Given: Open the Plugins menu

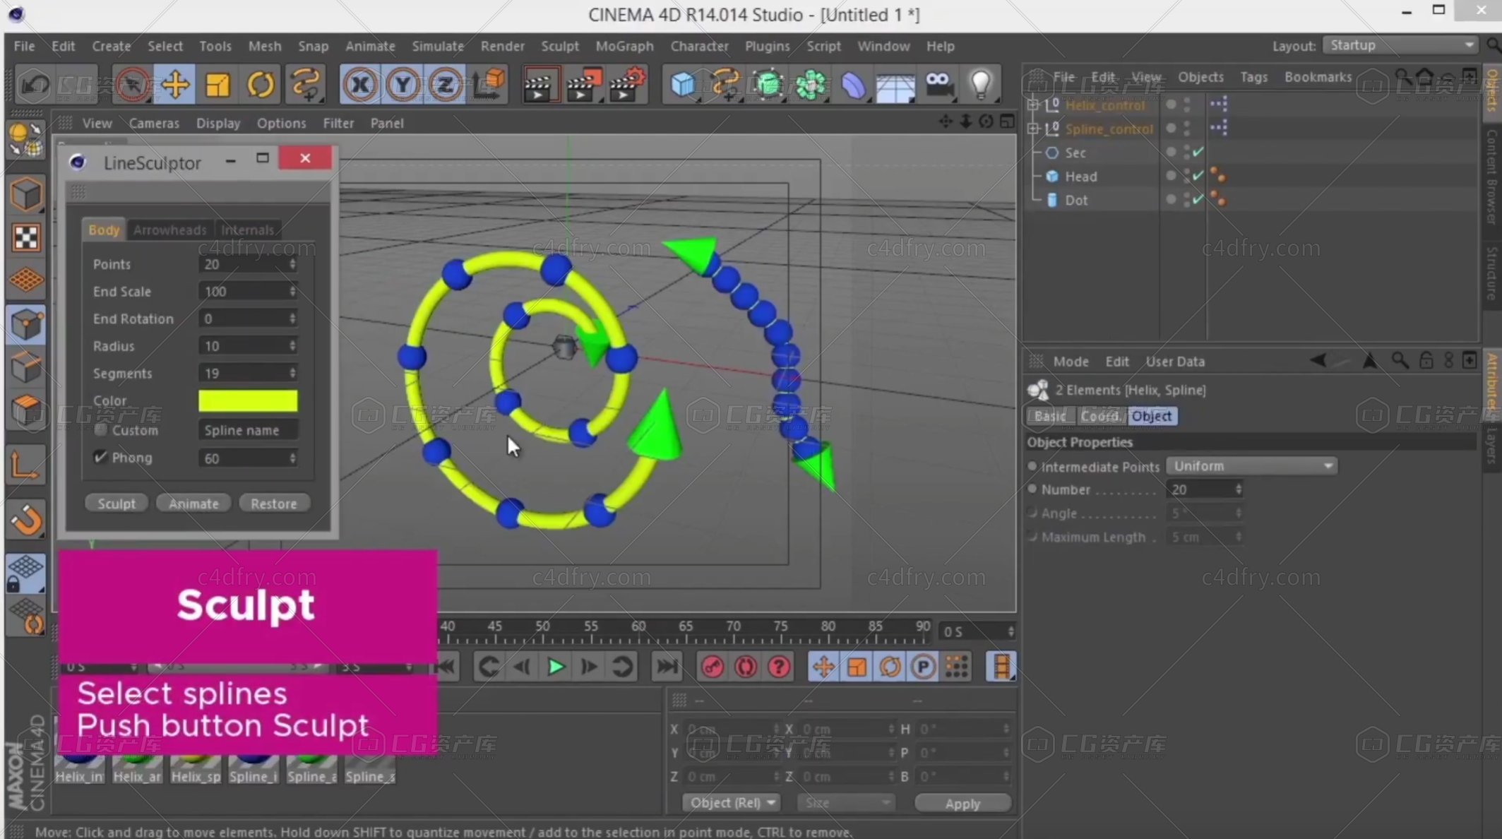Looking at the screenshot, I should coord(767,46).
